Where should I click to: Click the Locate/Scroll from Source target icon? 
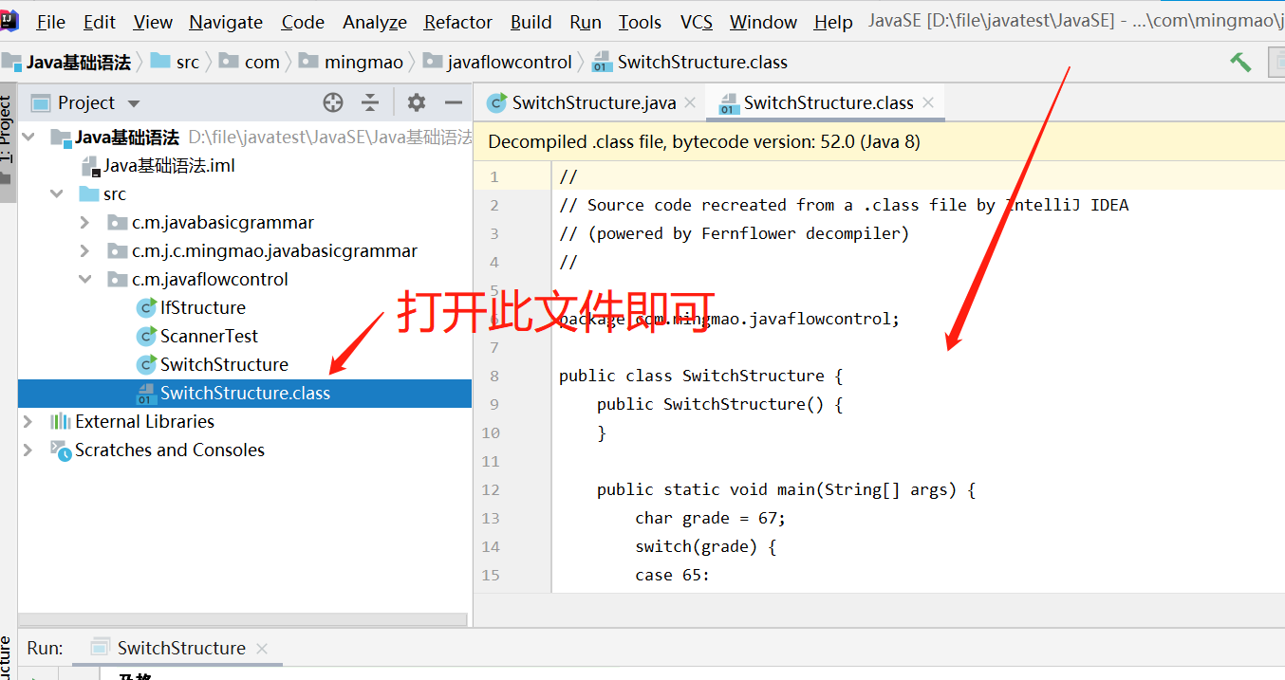(x=332, y=102)
